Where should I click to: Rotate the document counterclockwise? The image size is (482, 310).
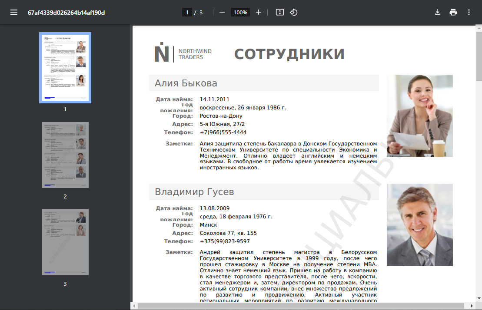(293, 12)
